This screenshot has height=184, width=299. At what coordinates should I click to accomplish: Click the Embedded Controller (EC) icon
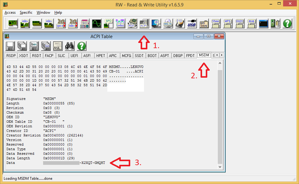(156, 23)
